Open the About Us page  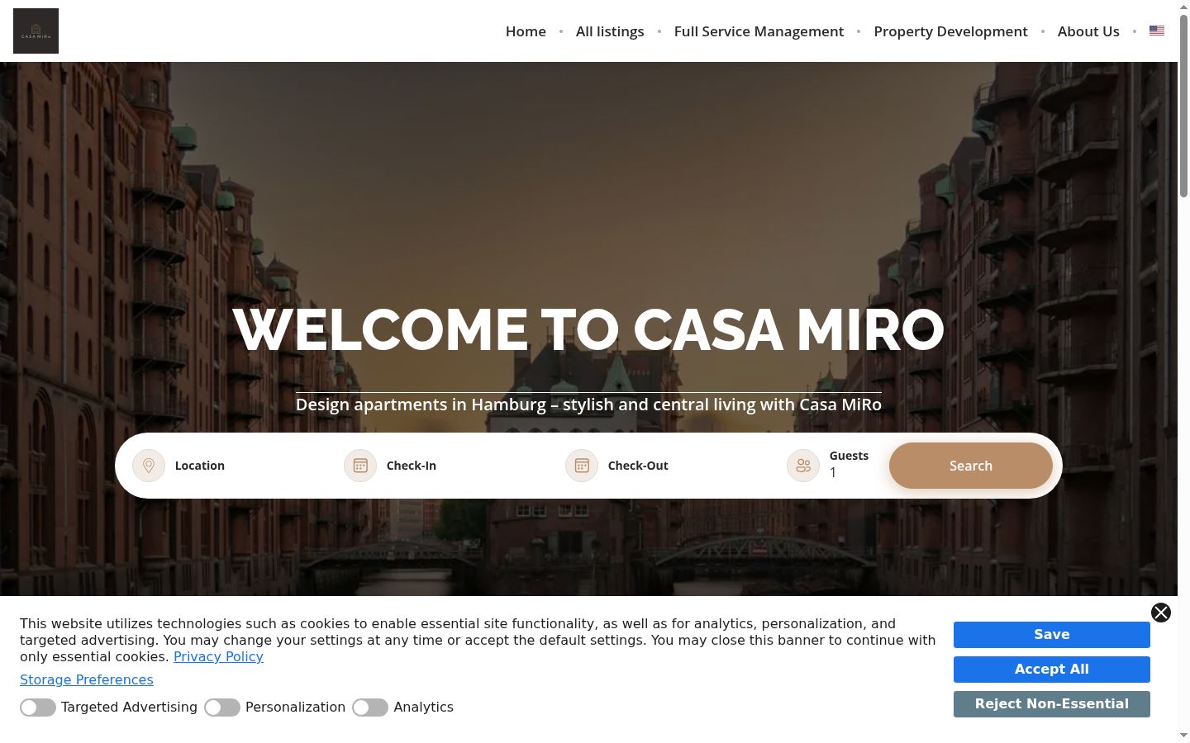pyautogui.click(x=1088, y=31)
